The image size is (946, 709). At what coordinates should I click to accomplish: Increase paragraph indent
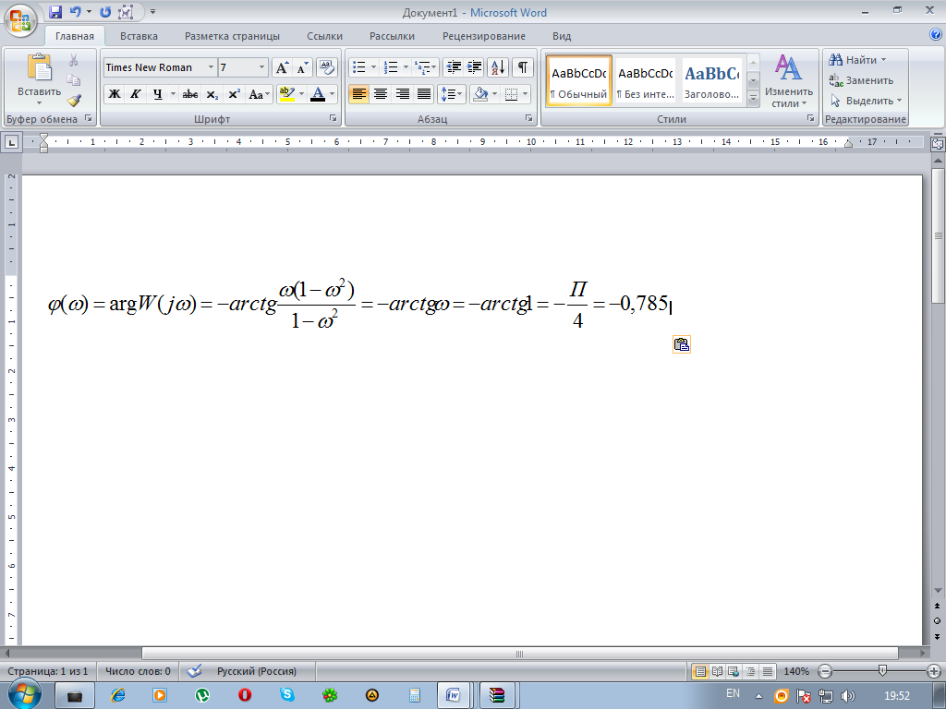click(474, 67)
